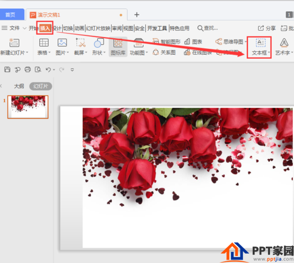Select the Screenshot (截屏) tool icon
Image resolution: width=294 pixels, height=263 pixels.
pyautogui.click(x=81, y=42)
